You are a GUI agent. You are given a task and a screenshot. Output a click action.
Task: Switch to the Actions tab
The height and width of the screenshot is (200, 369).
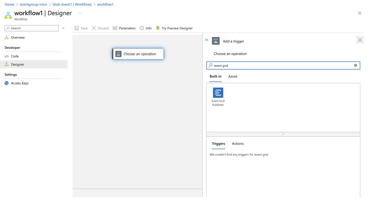point(238,144)
